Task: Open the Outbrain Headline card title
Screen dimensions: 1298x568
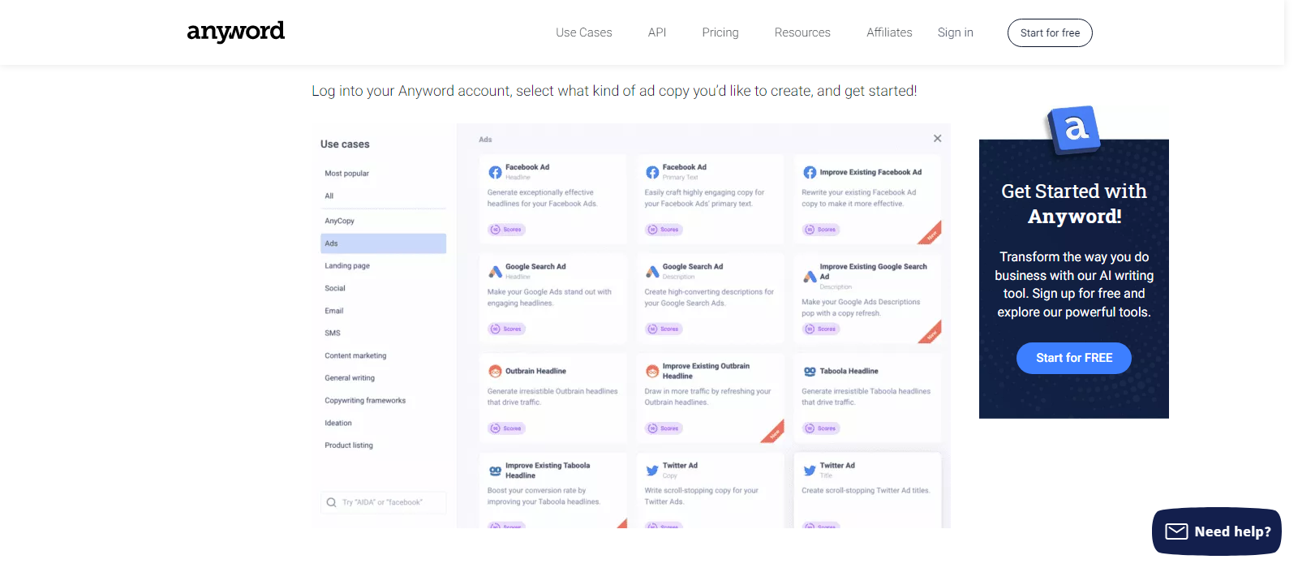Action: 535,371
